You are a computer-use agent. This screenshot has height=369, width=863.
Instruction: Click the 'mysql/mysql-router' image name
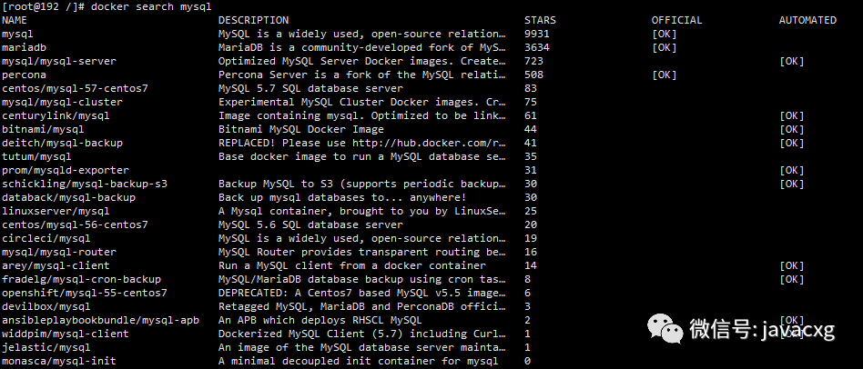pos(59,252)
